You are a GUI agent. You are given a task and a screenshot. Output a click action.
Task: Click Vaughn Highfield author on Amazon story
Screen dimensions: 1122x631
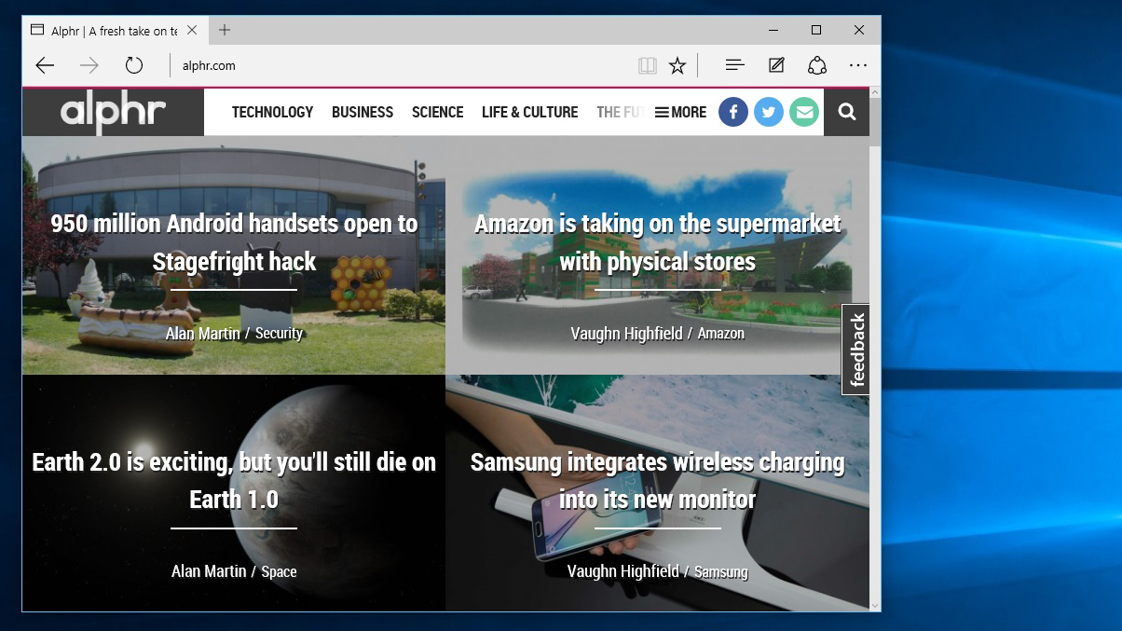click(626, 333)
